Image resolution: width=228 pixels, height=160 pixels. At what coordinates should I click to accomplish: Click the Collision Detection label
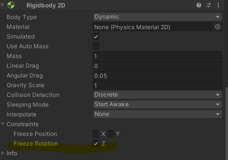[33, 95]
